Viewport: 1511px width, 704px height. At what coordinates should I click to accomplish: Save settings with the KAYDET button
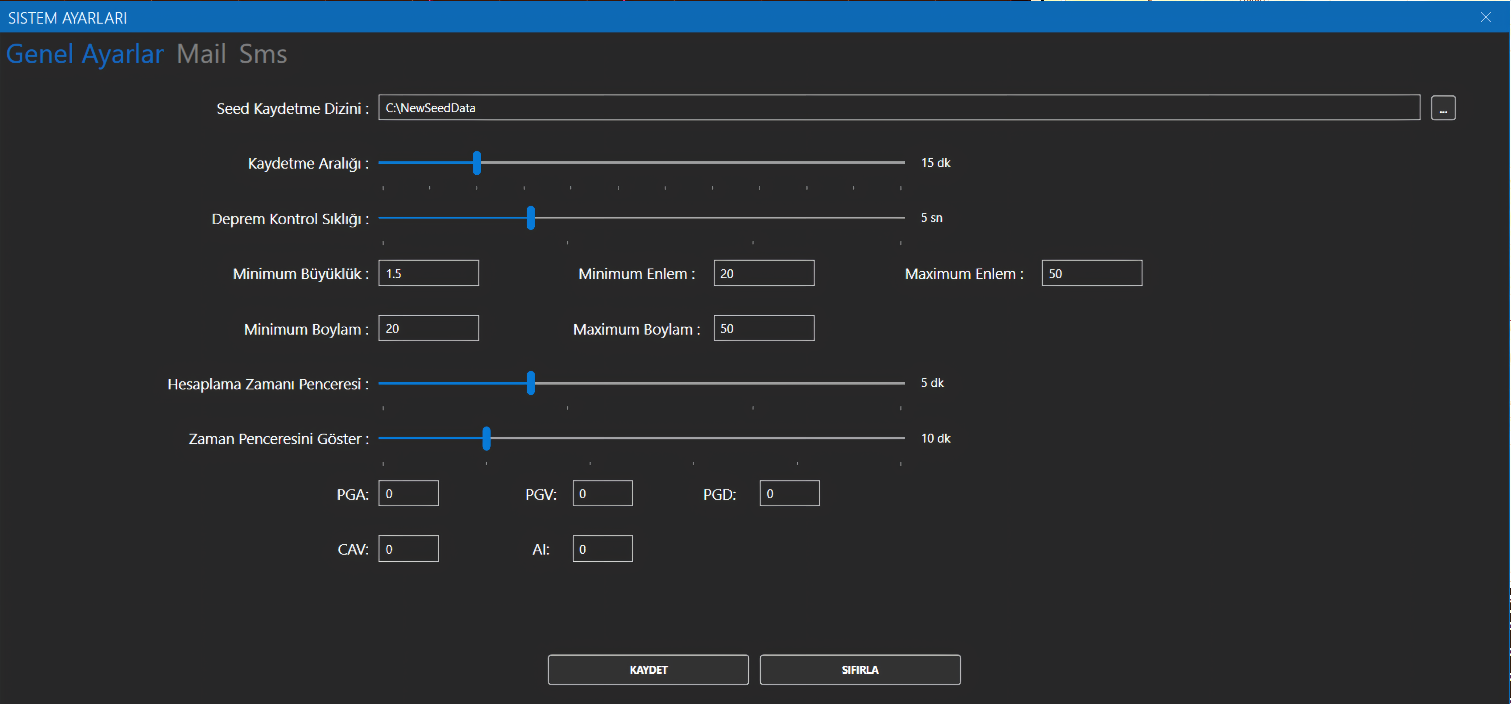648,670
